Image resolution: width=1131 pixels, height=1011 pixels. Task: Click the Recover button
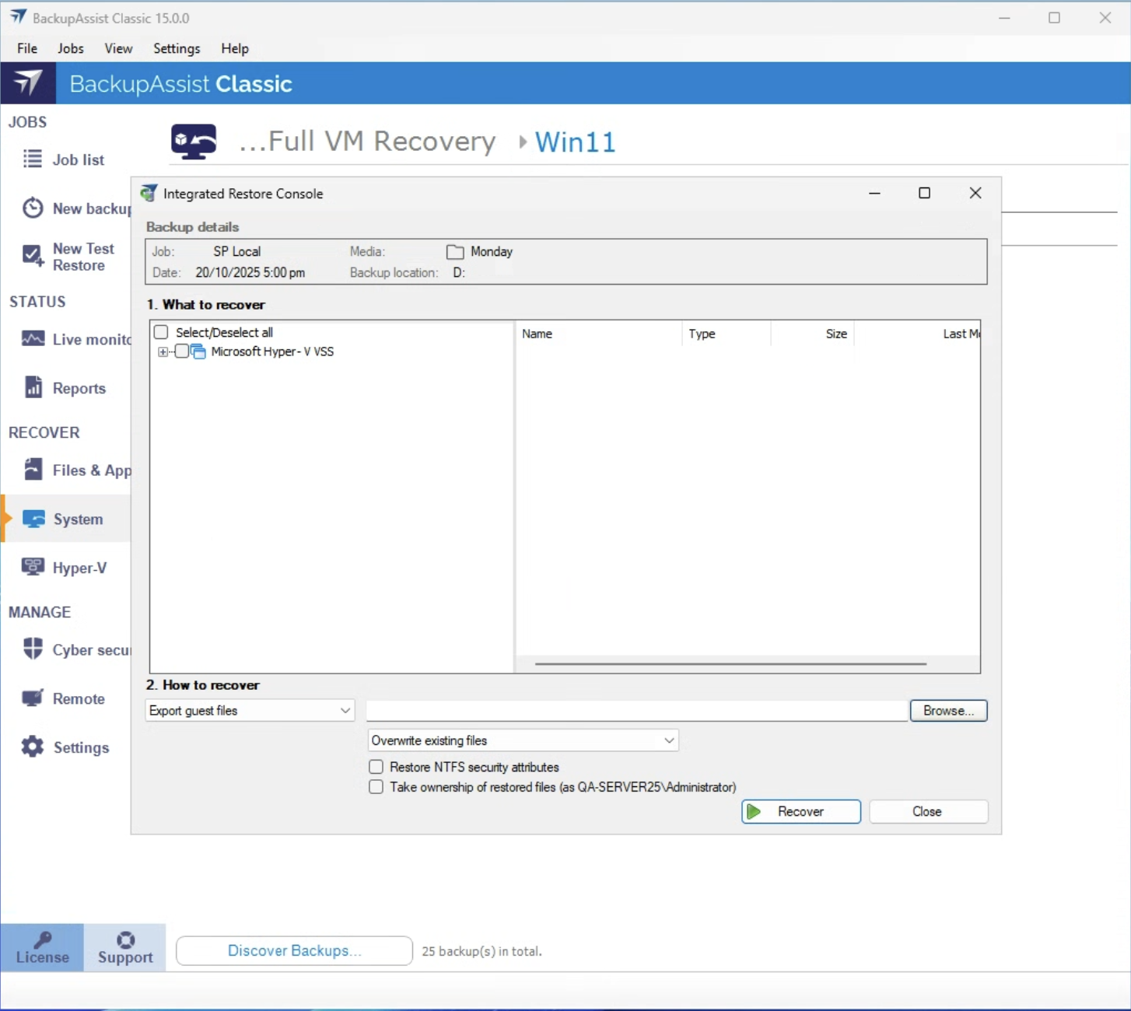(x=800, y=811)
